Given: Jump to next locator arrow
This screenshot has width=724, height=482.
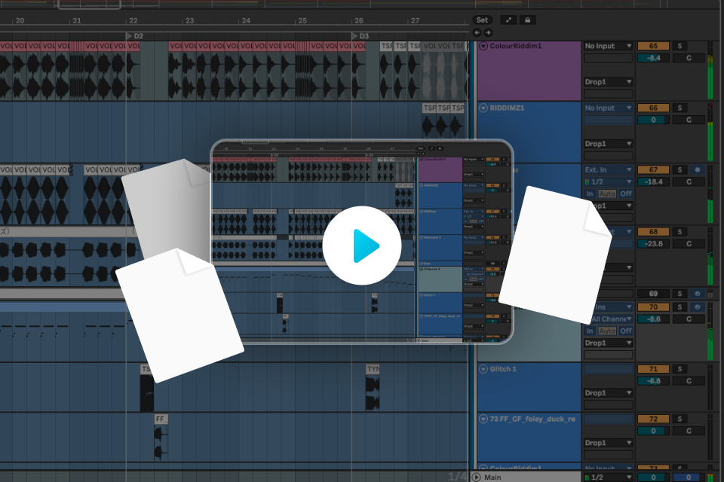Looking at the screenshot, I should [488, 32].
